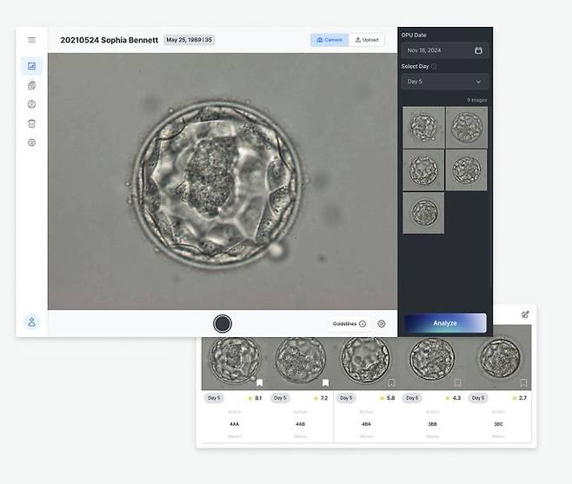Toggle bookmark on the 8.1 scored embryo
The image size is (572, 484).
[x=260, y=382]
